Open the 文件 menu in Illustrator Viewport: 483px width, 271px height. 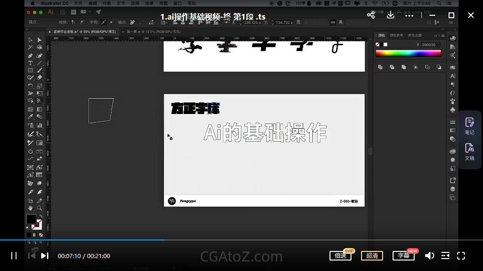pos(78,3)
